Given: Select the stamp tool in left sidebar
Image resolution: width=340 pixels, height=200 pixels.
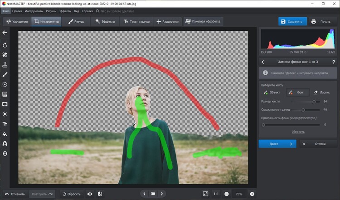Looking at the screenshot, I should (x=5, y=64).
